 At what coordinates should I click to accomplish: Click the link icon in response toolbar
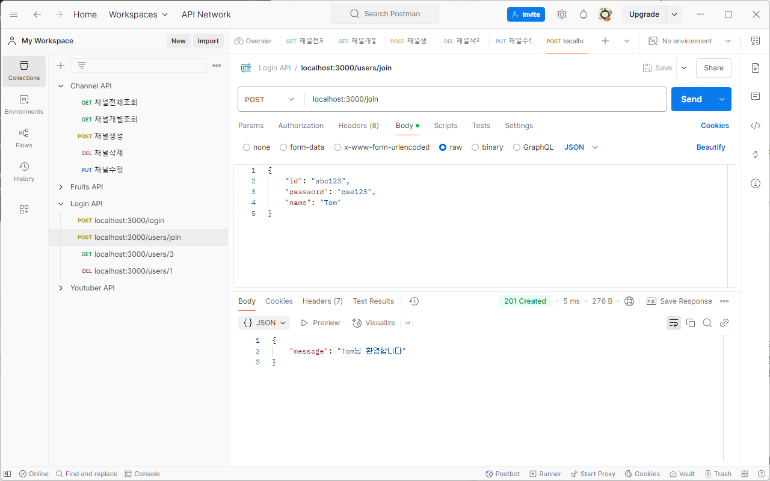[x=724, y=323]
